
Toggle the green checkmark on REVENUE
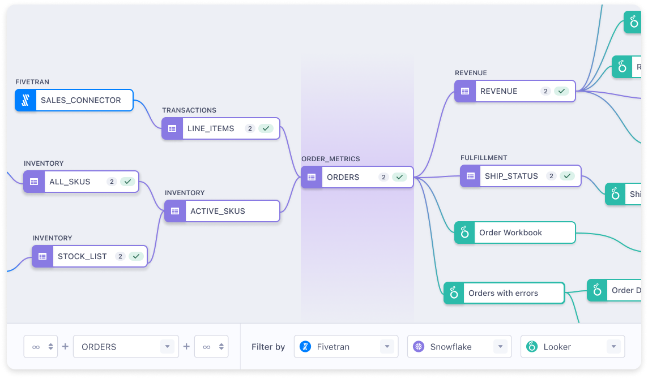(x=561, y=91)
